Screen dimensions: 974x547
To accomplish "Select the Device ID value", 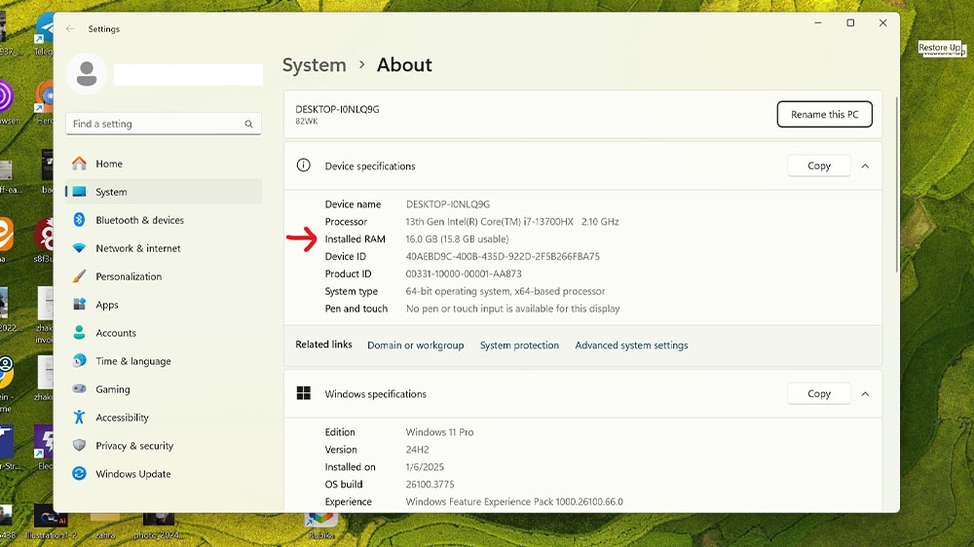I will (503, 256).
